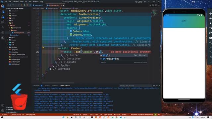Click emulator overview square icon
Image resolution: width=212 pixels, height=119 pixels.
click(210, 57)
